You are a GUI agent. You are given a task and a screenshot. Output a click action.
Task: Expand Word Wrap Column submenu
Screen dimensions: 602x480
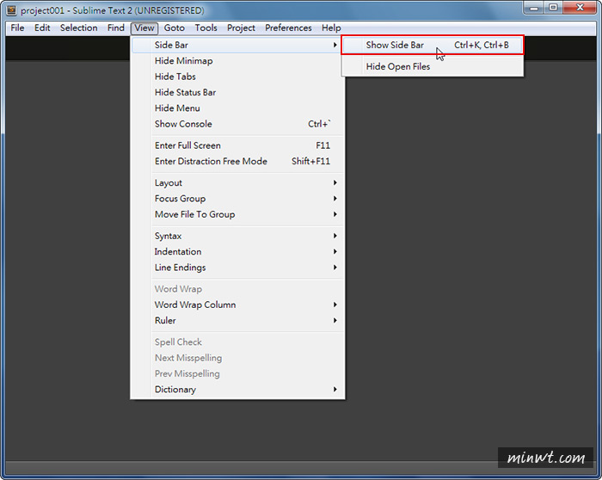click(236, 305)
